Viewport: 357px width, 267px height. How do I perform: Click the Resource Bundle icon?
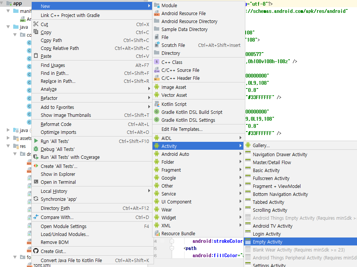tap(157, 233)
